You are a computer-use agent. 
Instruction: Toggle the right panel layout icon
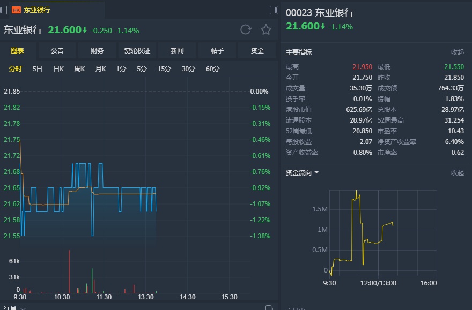(x=274, y=10)
